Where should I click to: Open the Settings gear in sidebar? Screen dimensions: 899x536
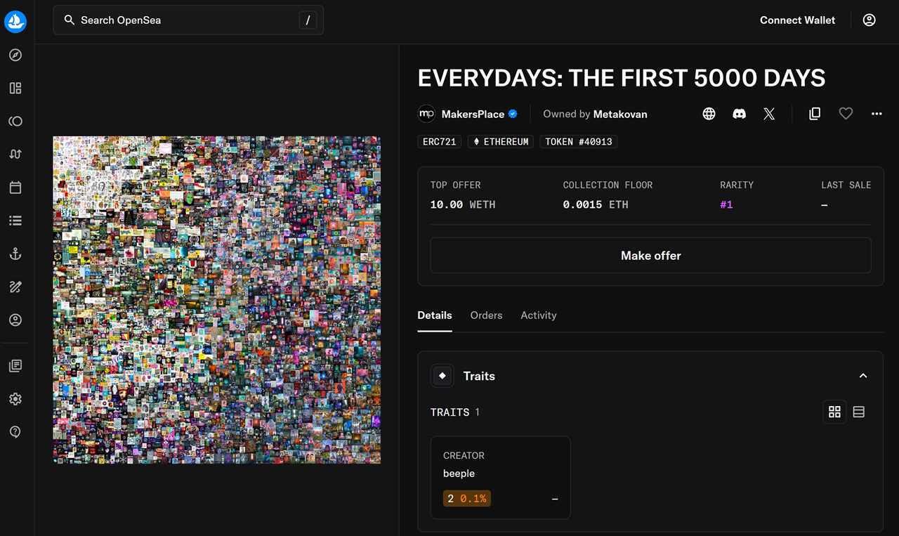coord(15,398)
